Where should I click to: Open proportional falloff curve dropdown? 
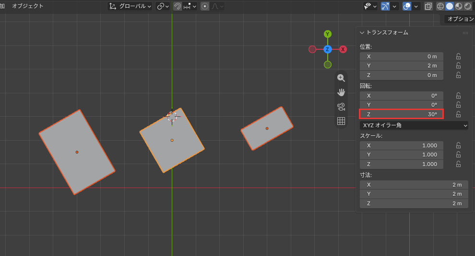pos(217,6)
